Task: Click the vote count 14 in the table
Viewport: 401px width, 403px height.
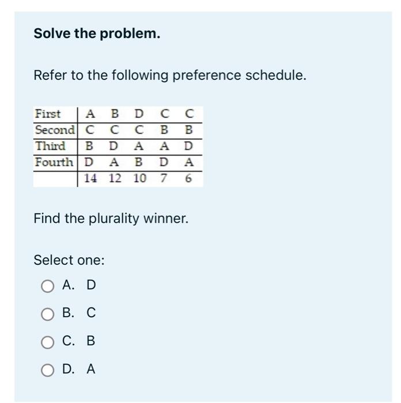Action: point(90,178)
